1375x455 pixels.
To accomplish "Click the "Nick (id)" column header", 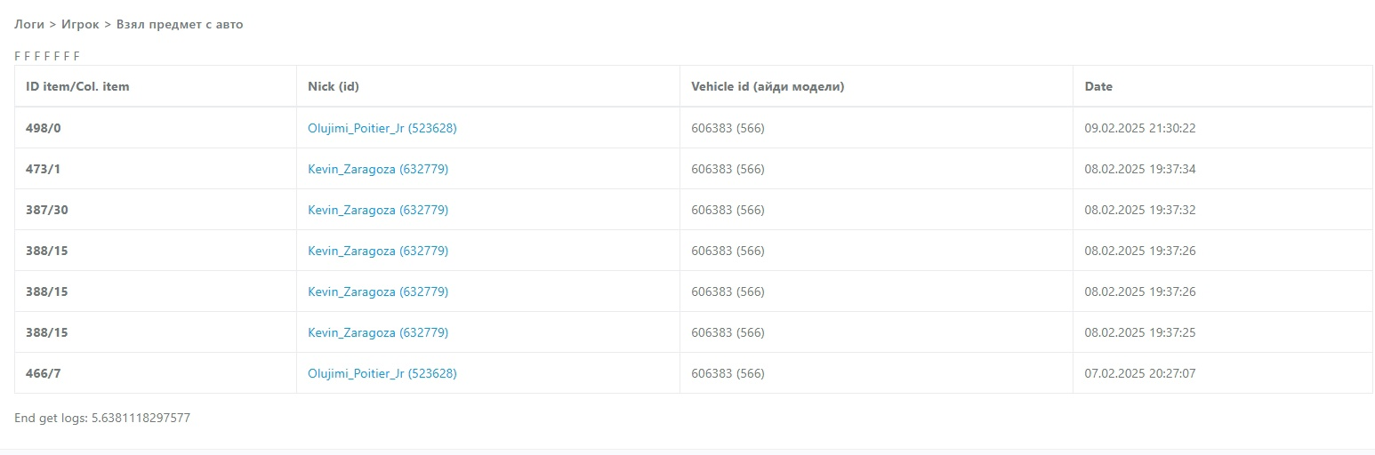I will 334,87.
